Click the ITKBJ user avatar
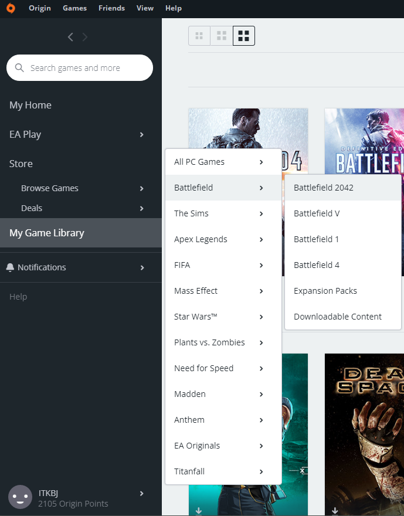404x516 pixels. click(x=20, y=497)
